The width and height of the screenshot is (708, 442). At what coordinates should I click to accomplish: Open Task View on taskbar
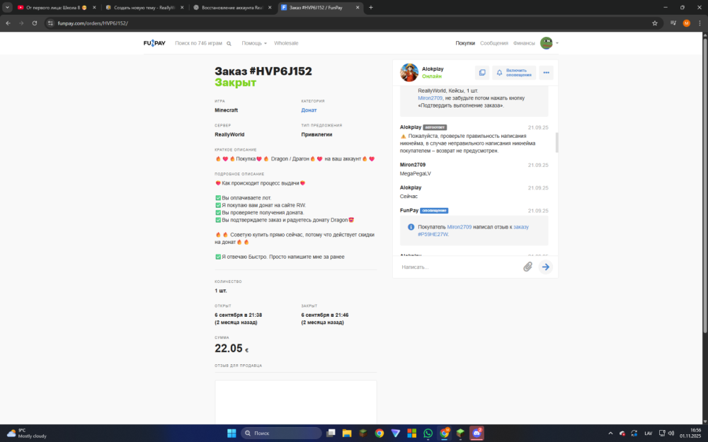[x=331, y=433]
